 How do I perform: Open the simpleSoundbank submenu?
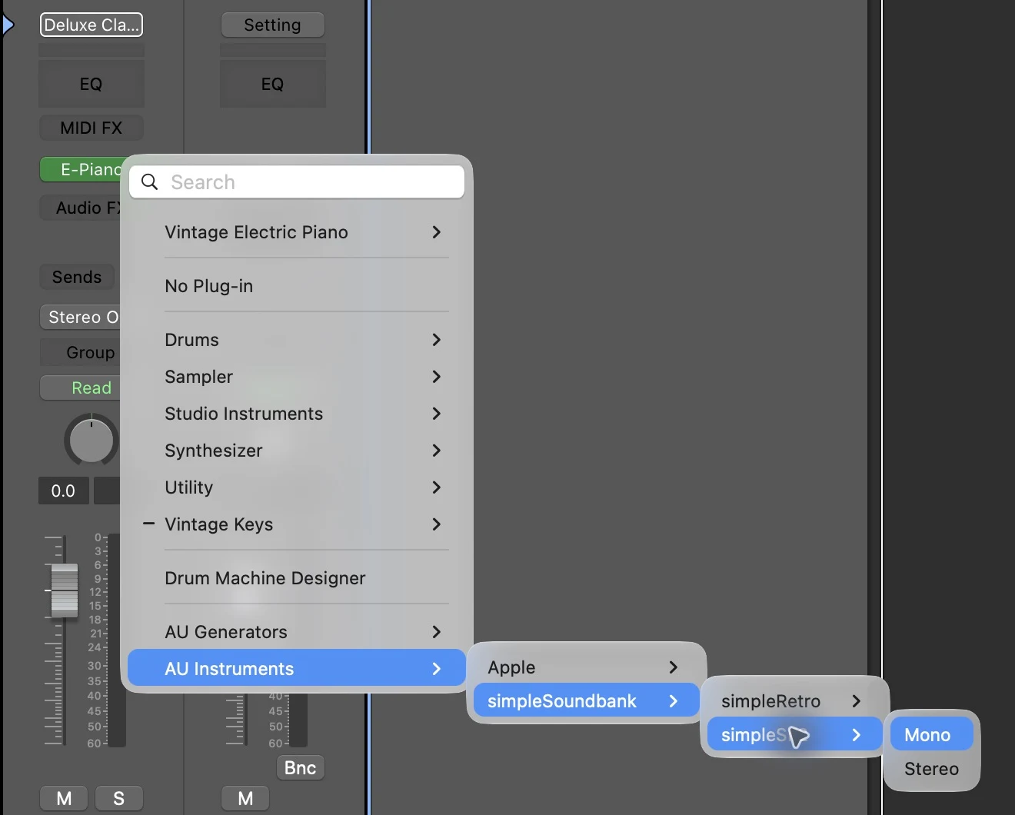click(x=586, y=701)
